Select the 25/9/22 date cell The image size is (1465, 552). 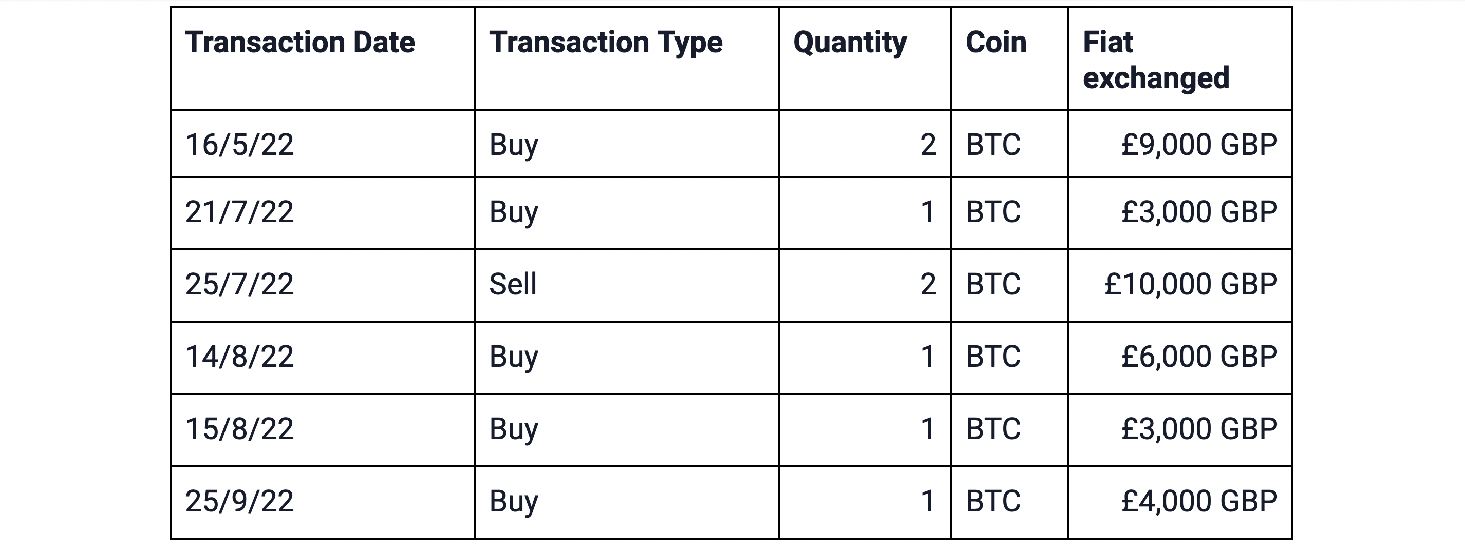pyautogui.click(x=239, y=501)
